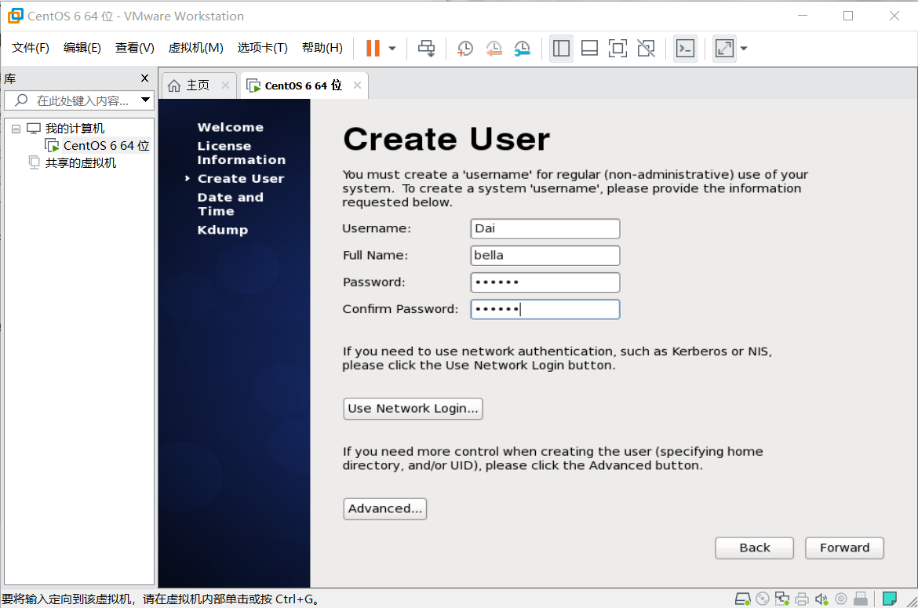This screenshot has width=918, height=608.
Task: Select the CentOS 6 64 位 tab
Action: (x=304, y=86)
